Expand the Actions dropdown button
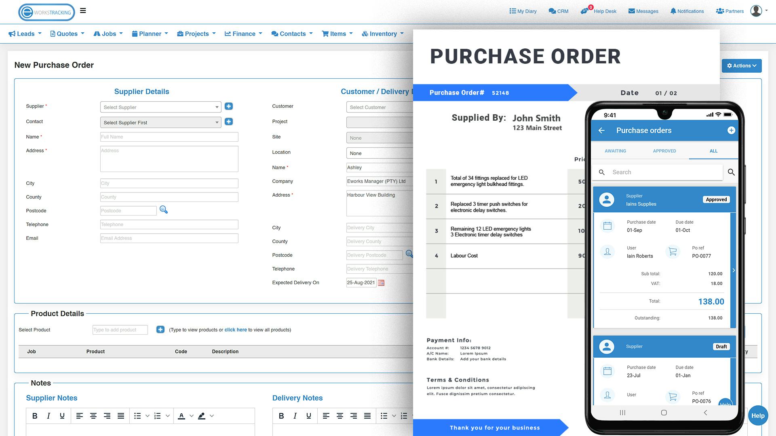This screenshot has width=776, height=436. [741, 66]
